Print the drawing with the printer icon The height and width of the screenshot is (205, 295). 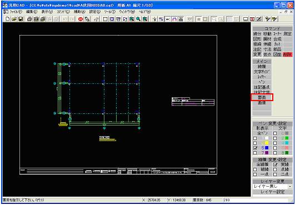[29, 19]
